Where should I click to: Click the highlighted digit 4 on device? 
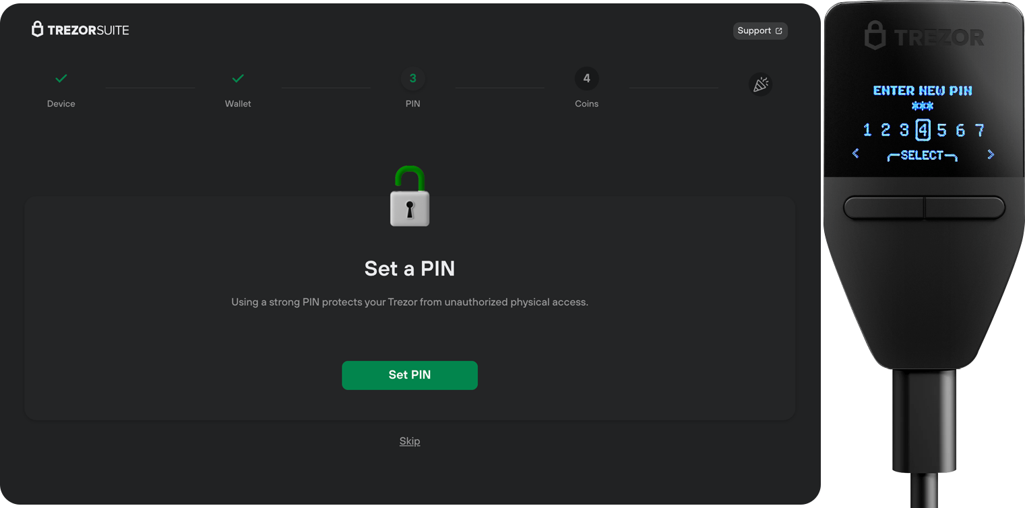pyautogui.click(x=923, y=130)
